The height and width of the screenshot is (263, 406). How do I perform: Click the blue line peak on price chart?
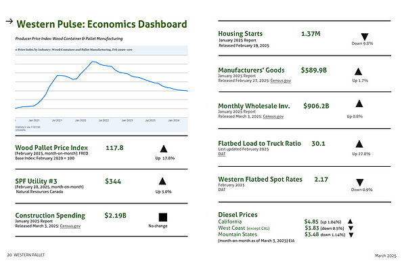[93, 62]
